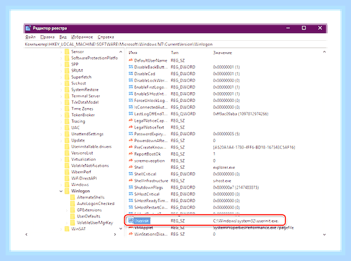Click the explorer.exe value data
351x261 pixels.
pyautogui.click(x=224, y=167)
